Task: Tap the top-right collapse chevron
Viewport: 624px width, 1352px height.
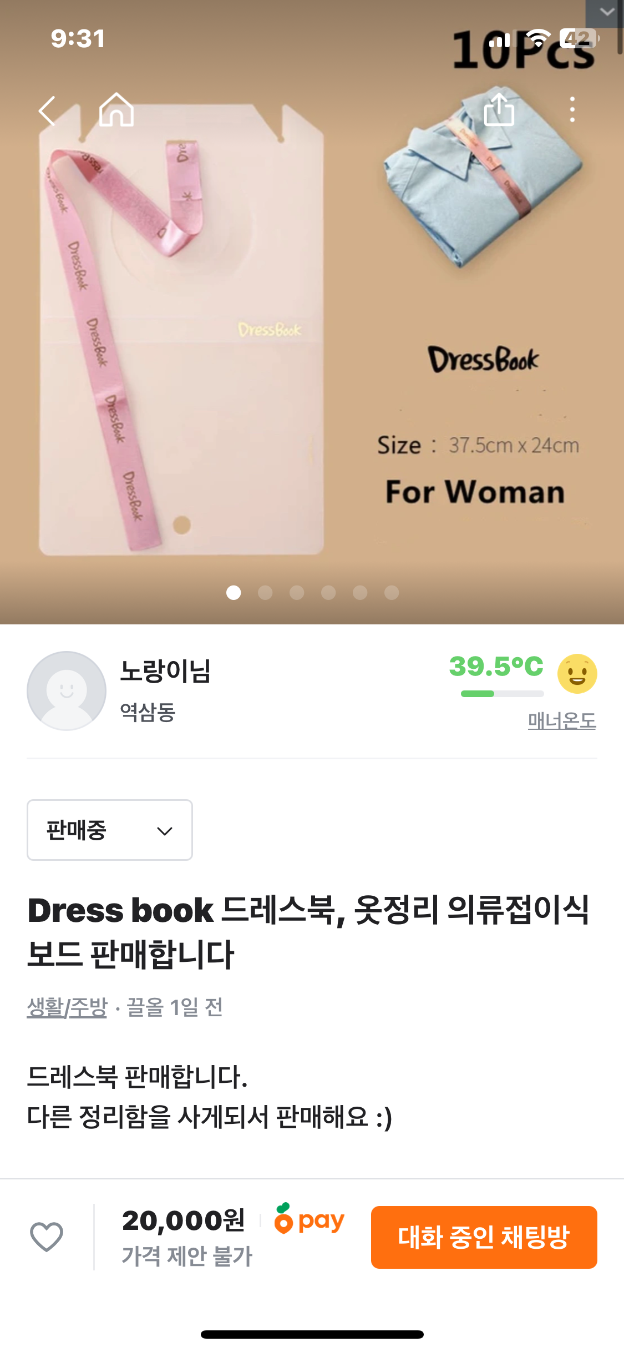Action: (x=607, y=12)
